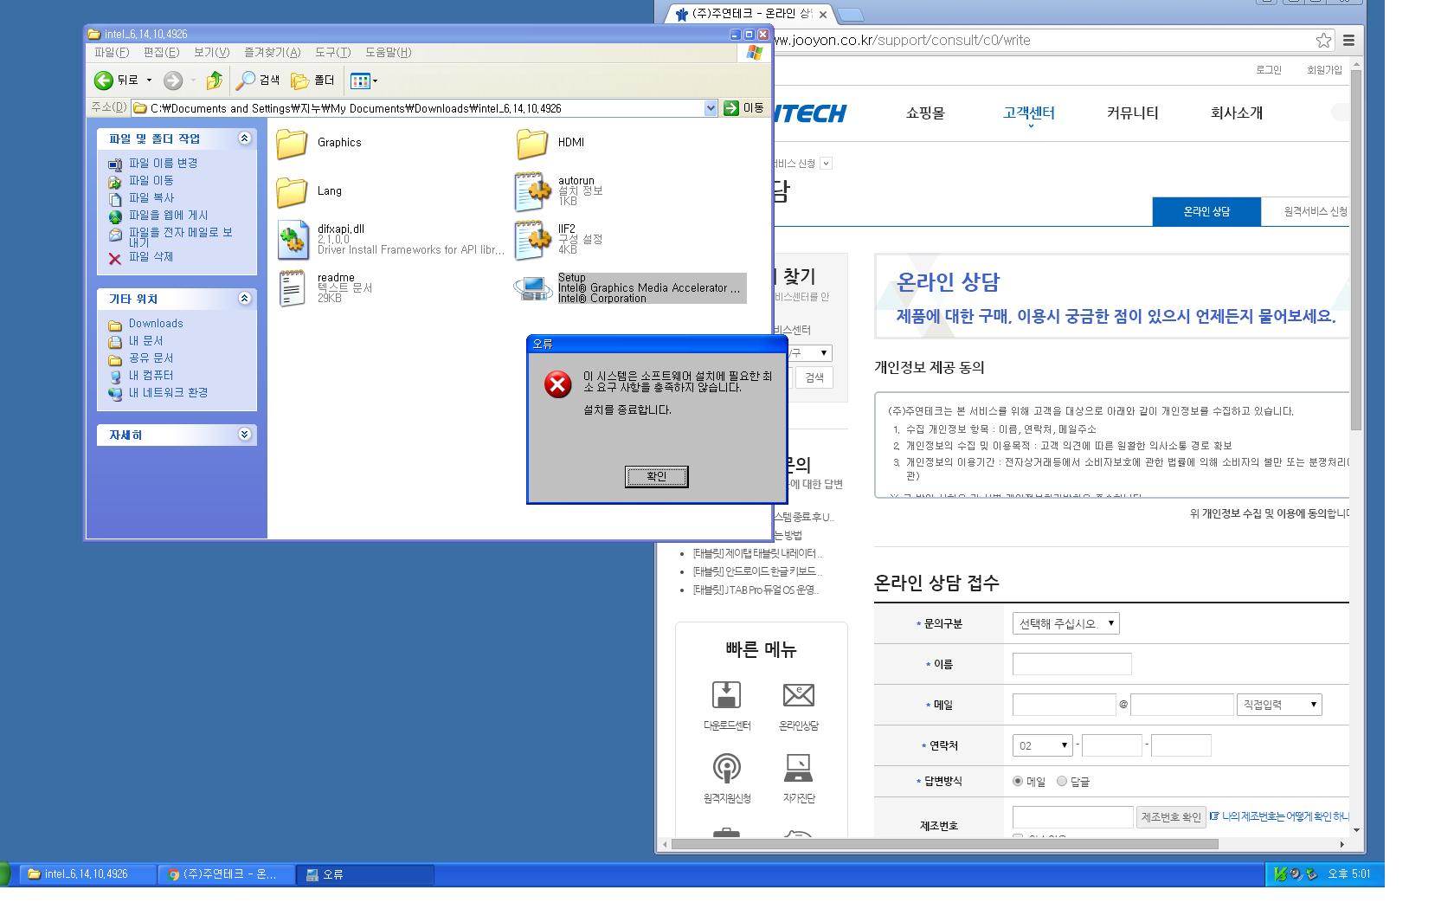The height and width of the screenshot is (909, 1454).
Task: Click the browser vertical scrollbar
Action: [1356, 249]
